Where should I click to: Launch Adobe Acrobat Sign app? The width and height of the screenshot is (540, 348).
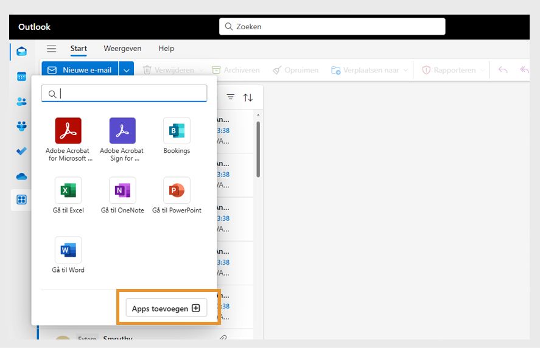122,139
